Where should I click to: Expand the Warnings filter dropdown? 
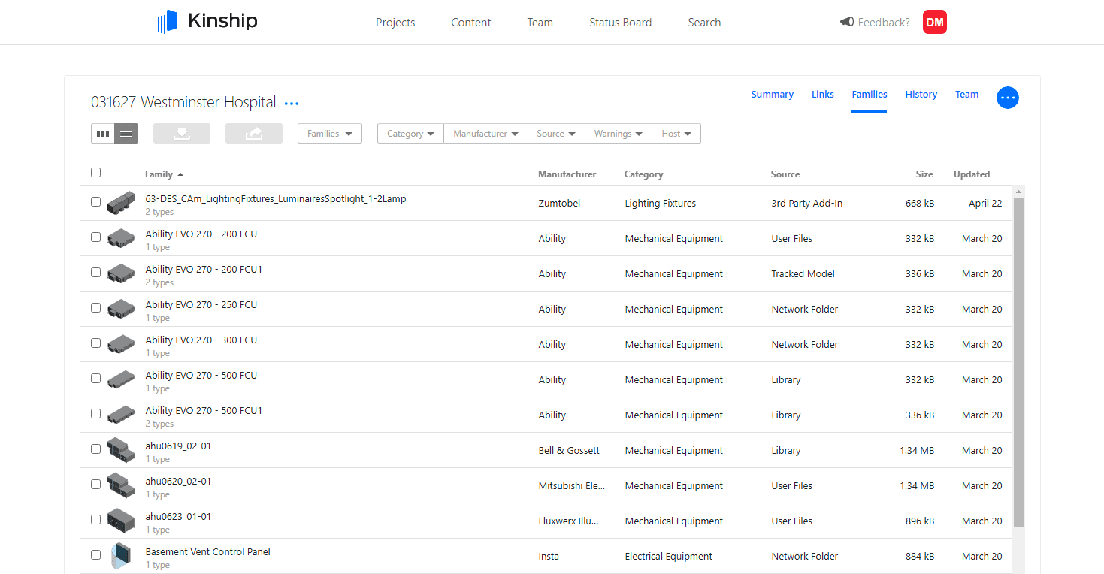coord(618,133)
